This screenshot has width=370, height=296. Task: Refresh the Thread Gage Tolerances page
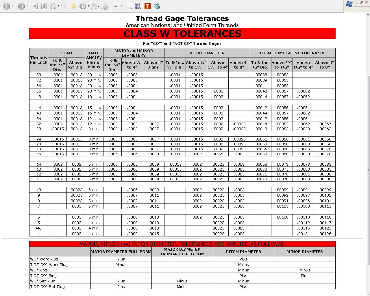[x=44, y=6]
